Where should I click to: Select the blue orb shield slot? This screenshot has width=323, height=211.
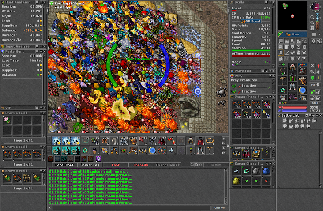(302, 90)
